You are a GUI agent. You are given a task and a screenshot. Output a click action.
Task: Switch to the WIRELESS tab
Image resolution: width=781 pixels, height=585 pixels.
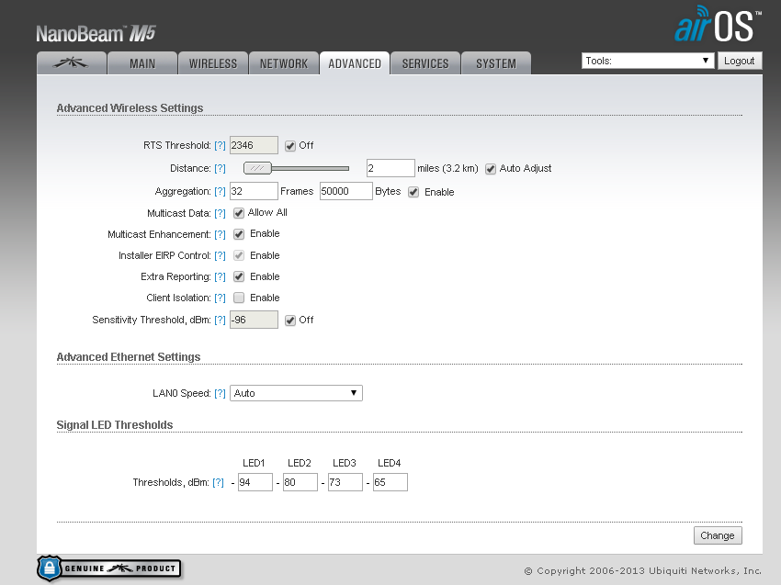click(213, 63)
